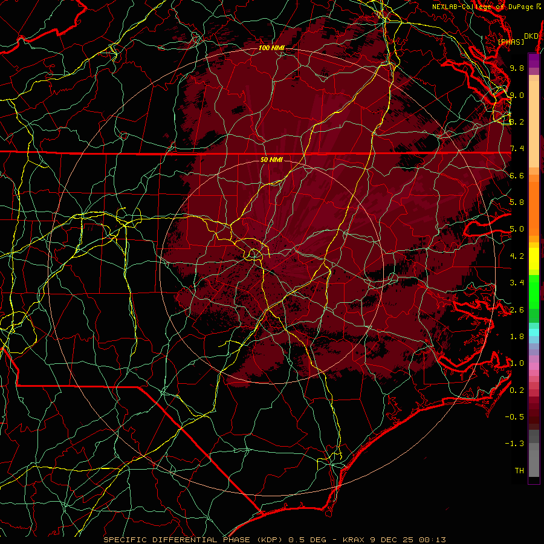Screen dimensions: 544x544
Task: Click the "6.6" color scale value
Action: pyautogui.click(x=517, y=175)
